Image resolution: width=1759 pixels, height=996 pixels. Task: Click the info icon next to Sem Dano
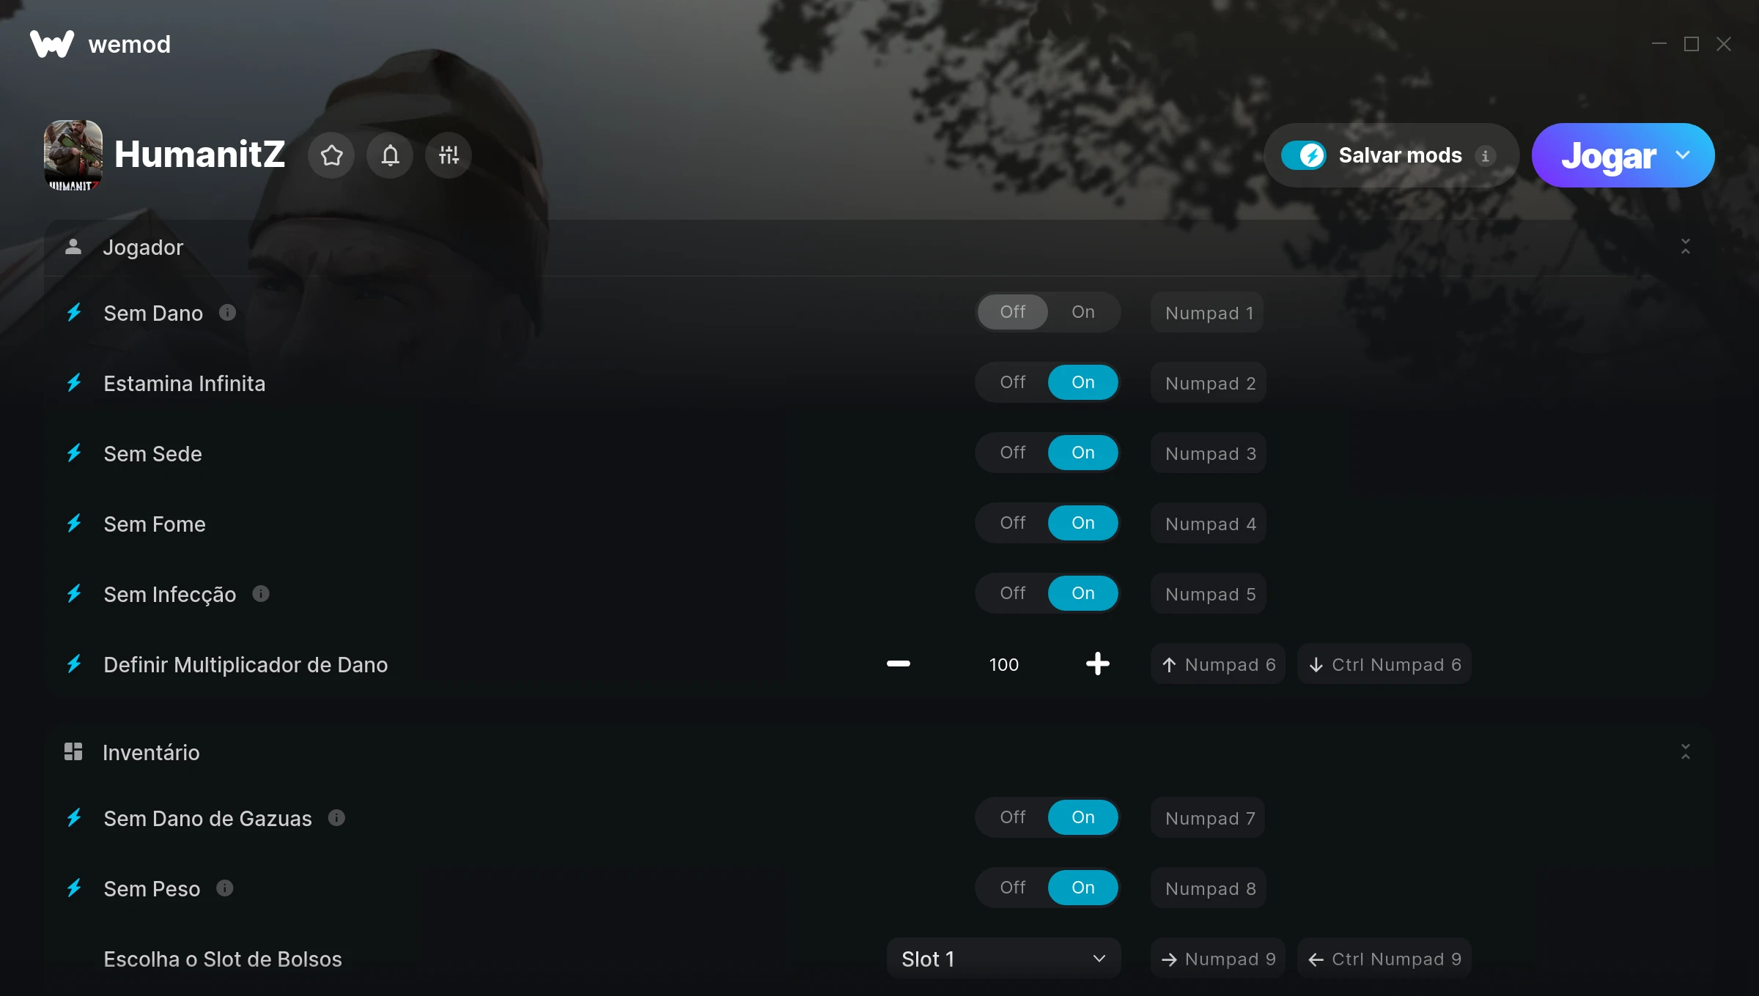[x=228, y=313]
